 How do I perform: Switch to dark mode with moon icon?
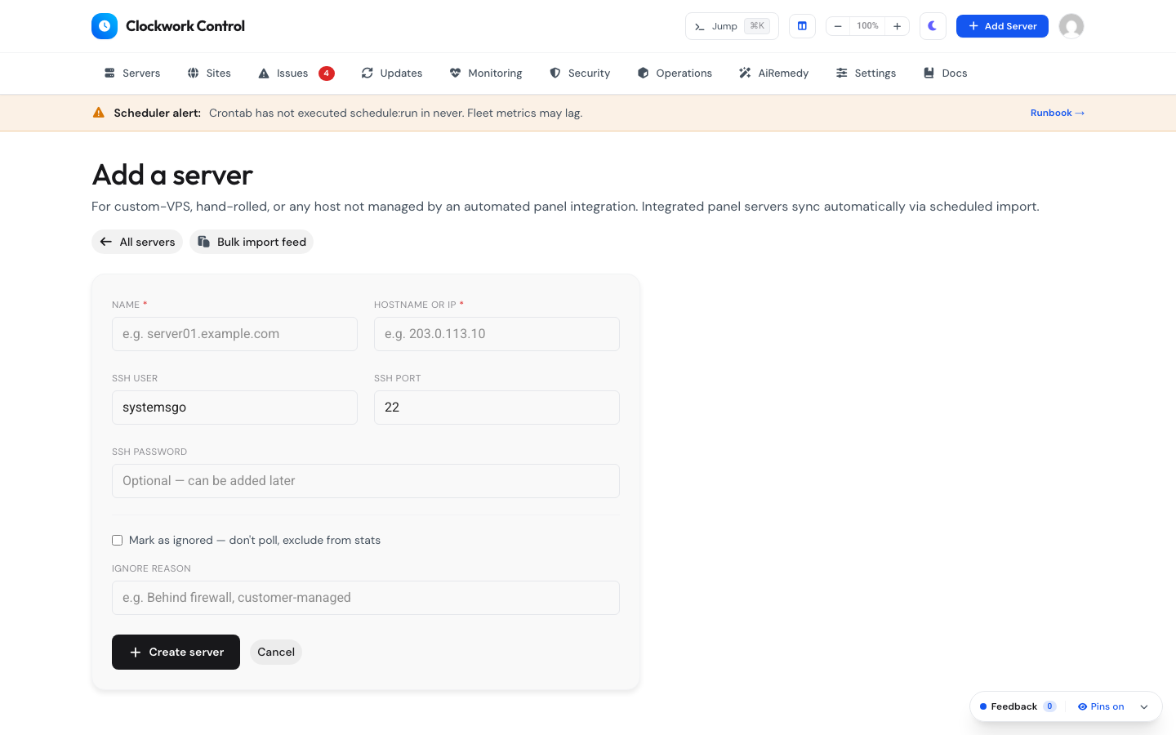(x=933, y=26)
